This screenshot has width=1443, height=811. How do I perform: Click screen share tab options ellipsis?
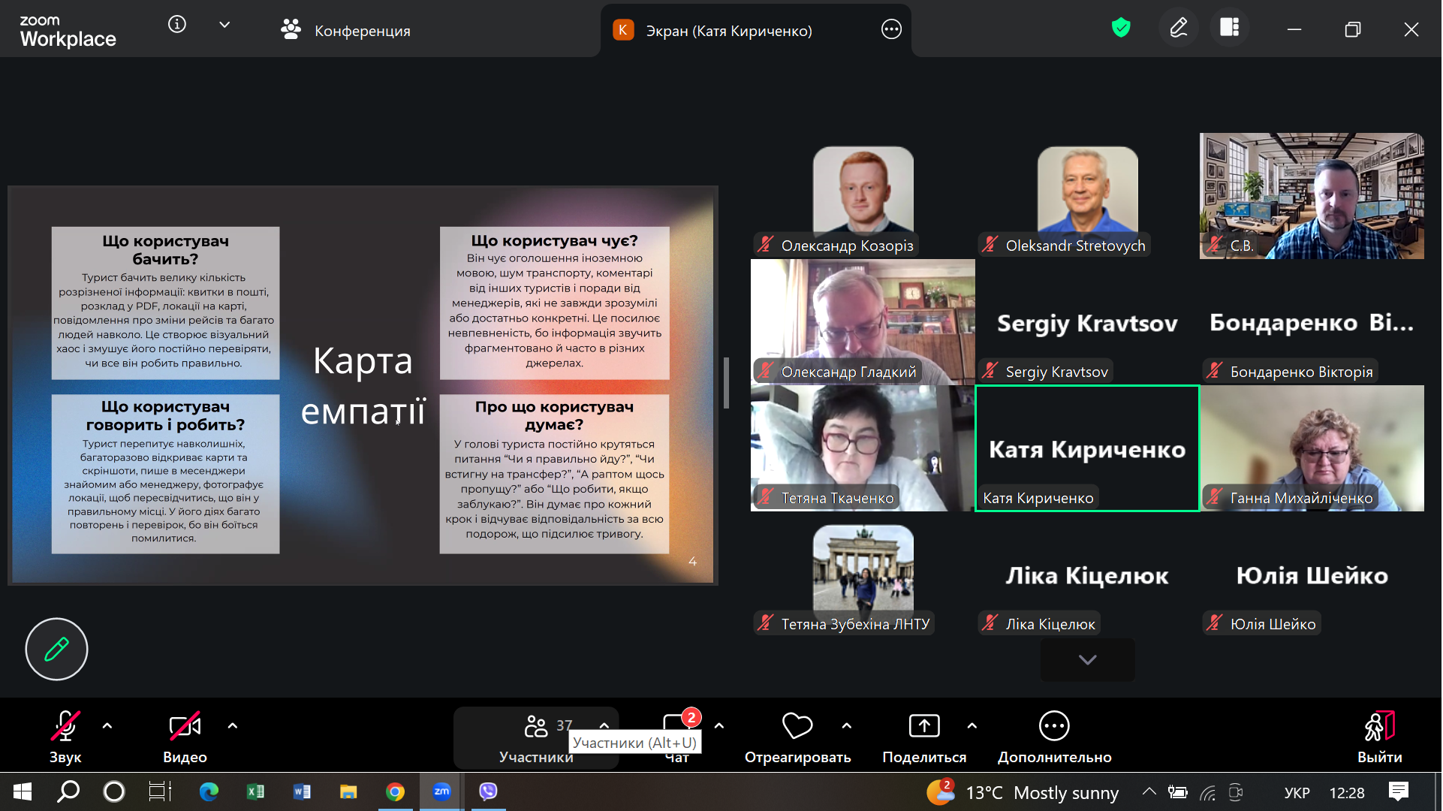click(892, 30)
